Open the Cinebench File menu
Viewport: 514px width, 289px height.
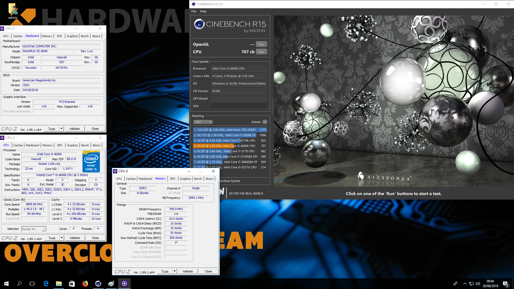coord(194,11)
